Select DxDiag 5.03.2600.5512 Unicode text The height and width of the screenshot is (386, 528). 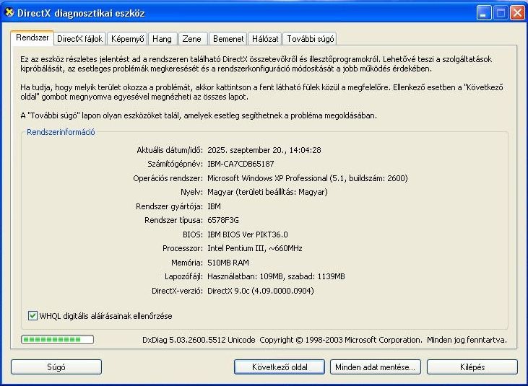pos(199,340)
